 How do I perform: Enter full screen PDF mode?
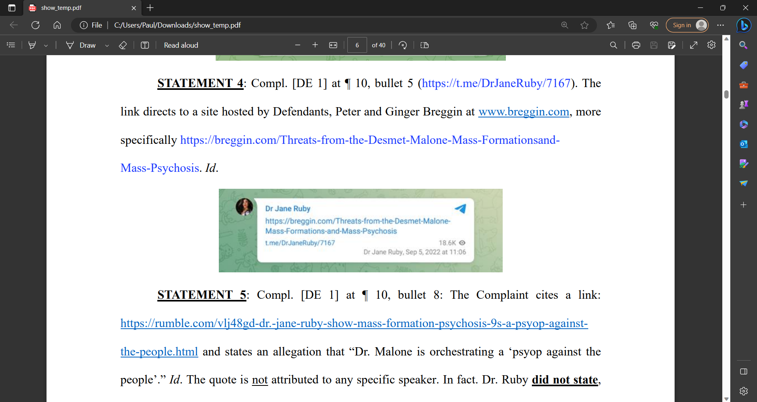click(694, 45)
